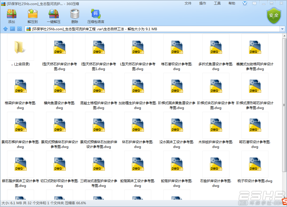
Task: Select the 块石护岸设计参考图.dwg file icon
Action: (x=138, y=125)
